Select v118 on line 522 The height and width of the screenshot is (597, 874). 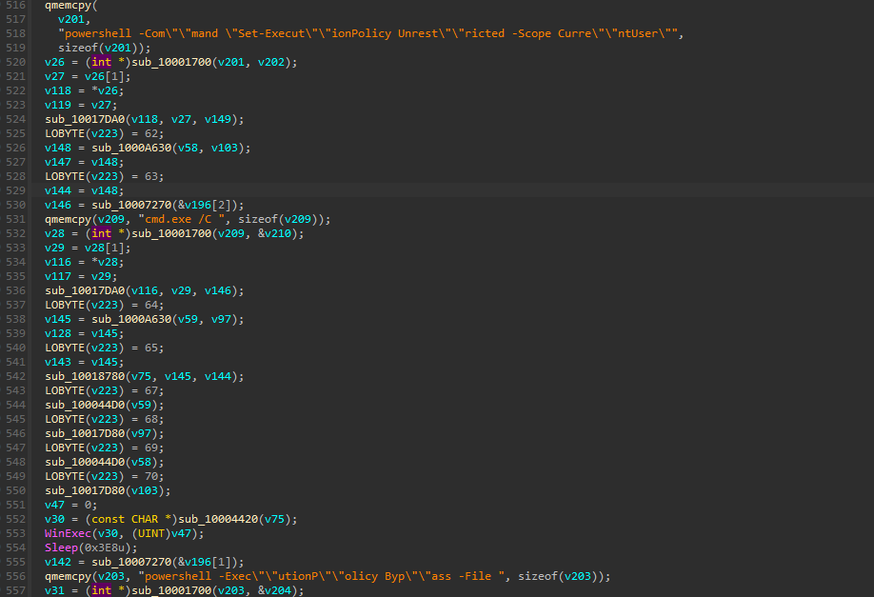tap(58, 90)
